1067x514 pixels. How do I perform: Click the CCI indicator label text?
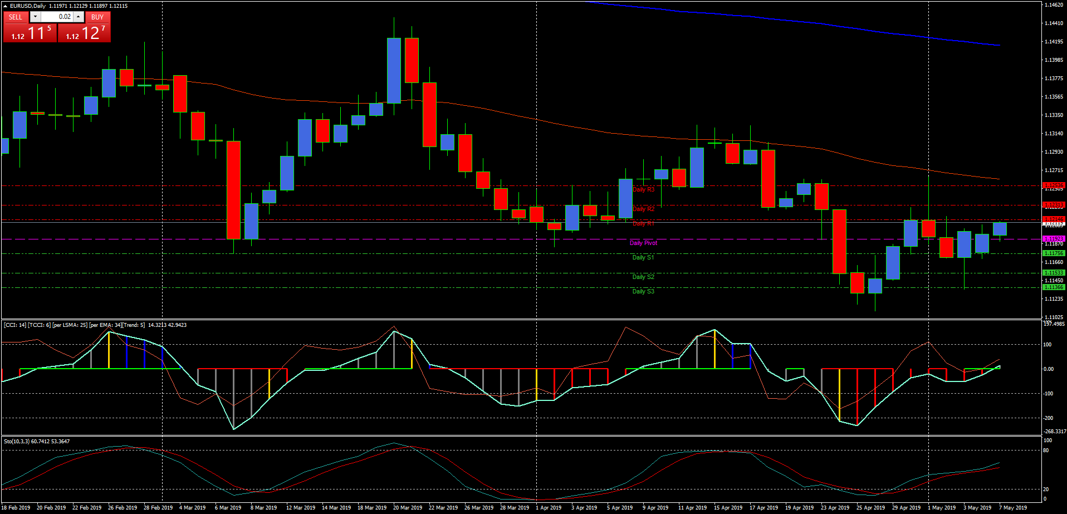pos(95,325)
